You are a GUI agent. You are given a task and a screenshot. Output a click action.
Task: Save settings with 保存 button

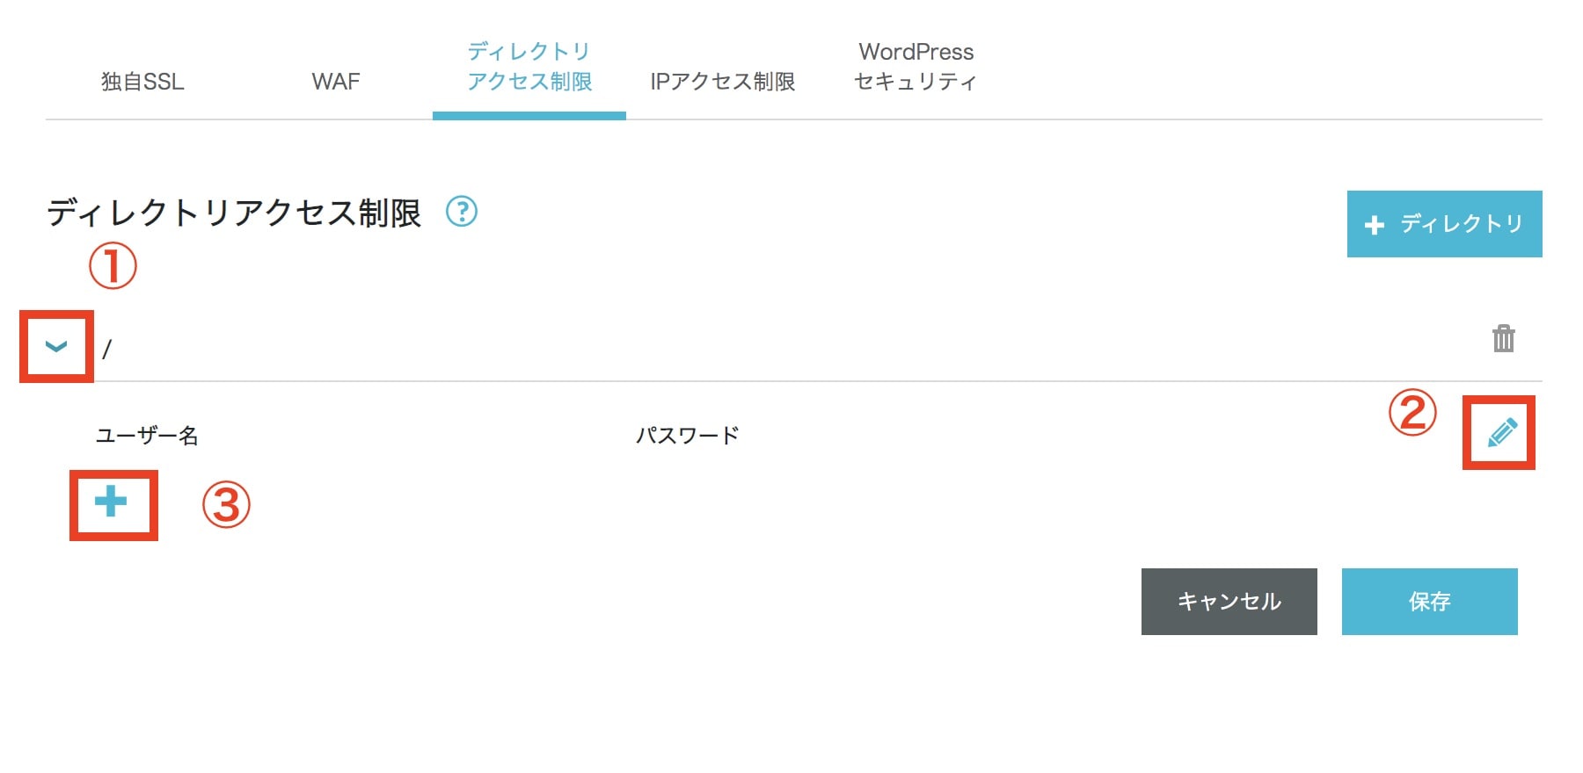[1430, 602]
